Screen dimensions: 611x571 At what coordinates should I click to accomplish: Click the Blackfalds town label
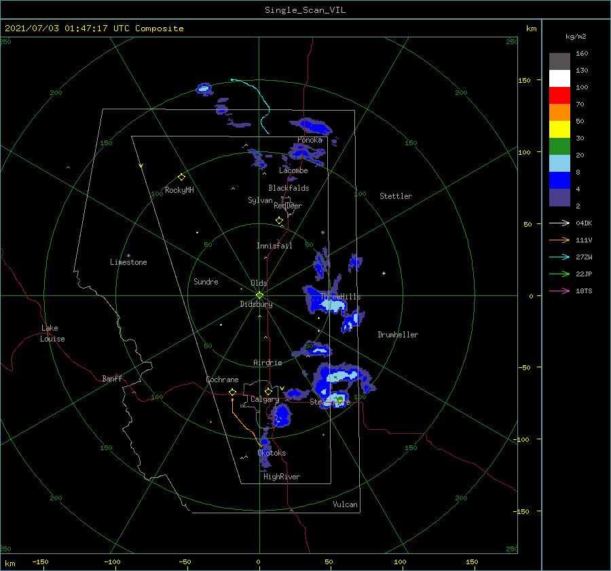289,188
